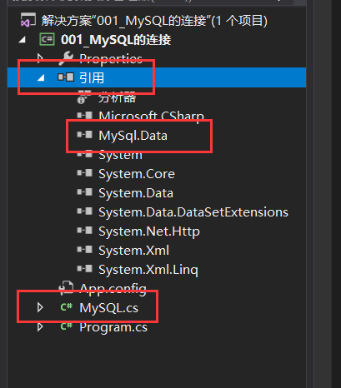
Task: Expand the Program.cs file node
Action: click(x=40, y=326)
